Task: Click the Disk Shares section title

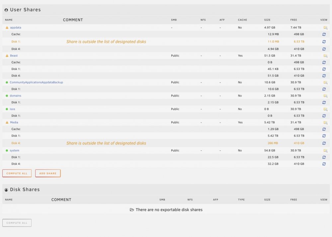Action: pos(25,189)
